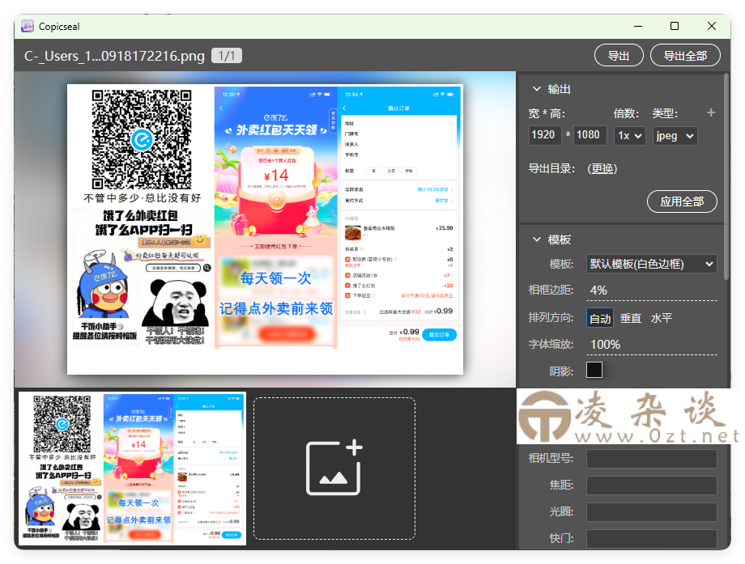This screenshot has width=745, height=564.
Task: Click the add output size plus icon
Action: click(x=711, y=112)
